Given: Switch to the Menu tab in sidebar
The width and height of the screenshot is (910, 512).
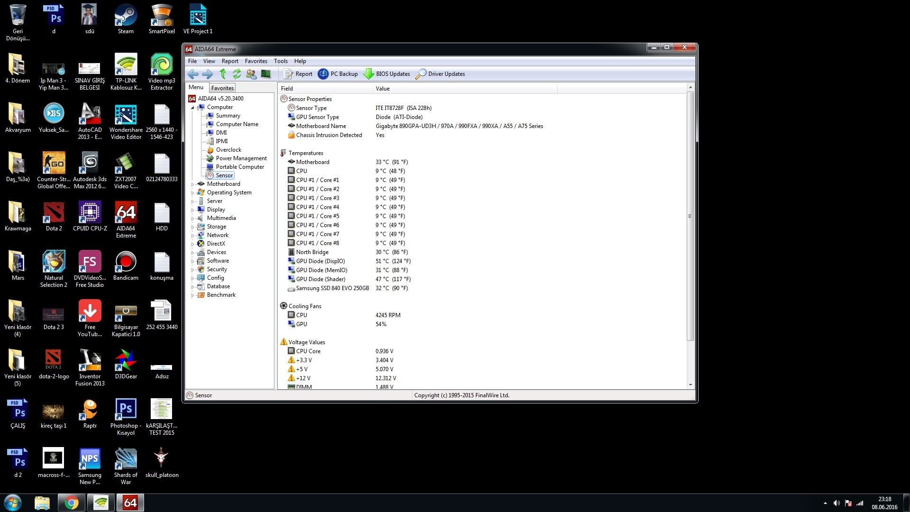Looking at the screenshot, I should coord(196,87).
